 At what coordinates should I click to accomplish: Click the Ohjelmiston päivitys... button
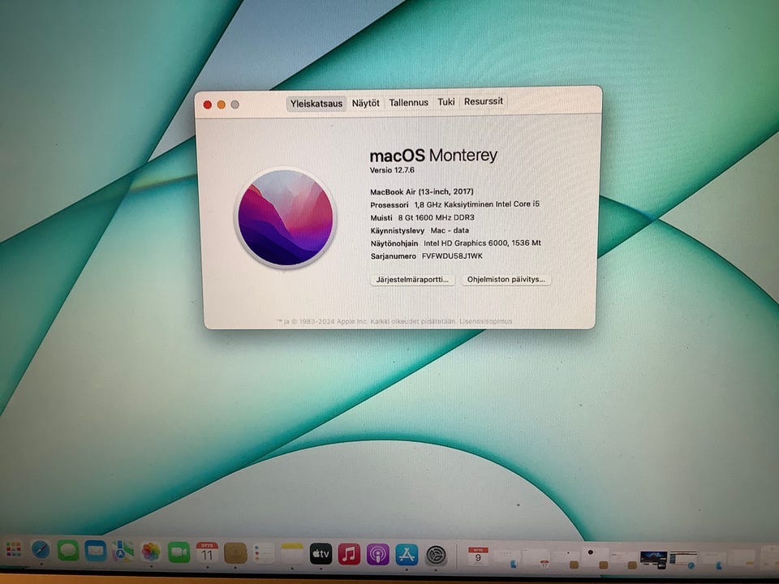tap(506, 279)
